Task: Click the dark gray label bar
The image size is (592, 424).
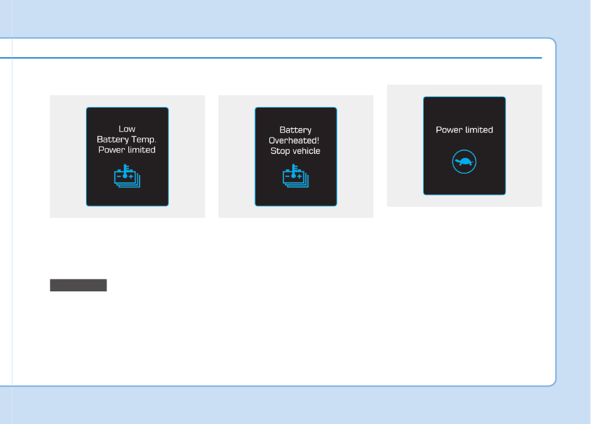Action: (x=79, y=285)
